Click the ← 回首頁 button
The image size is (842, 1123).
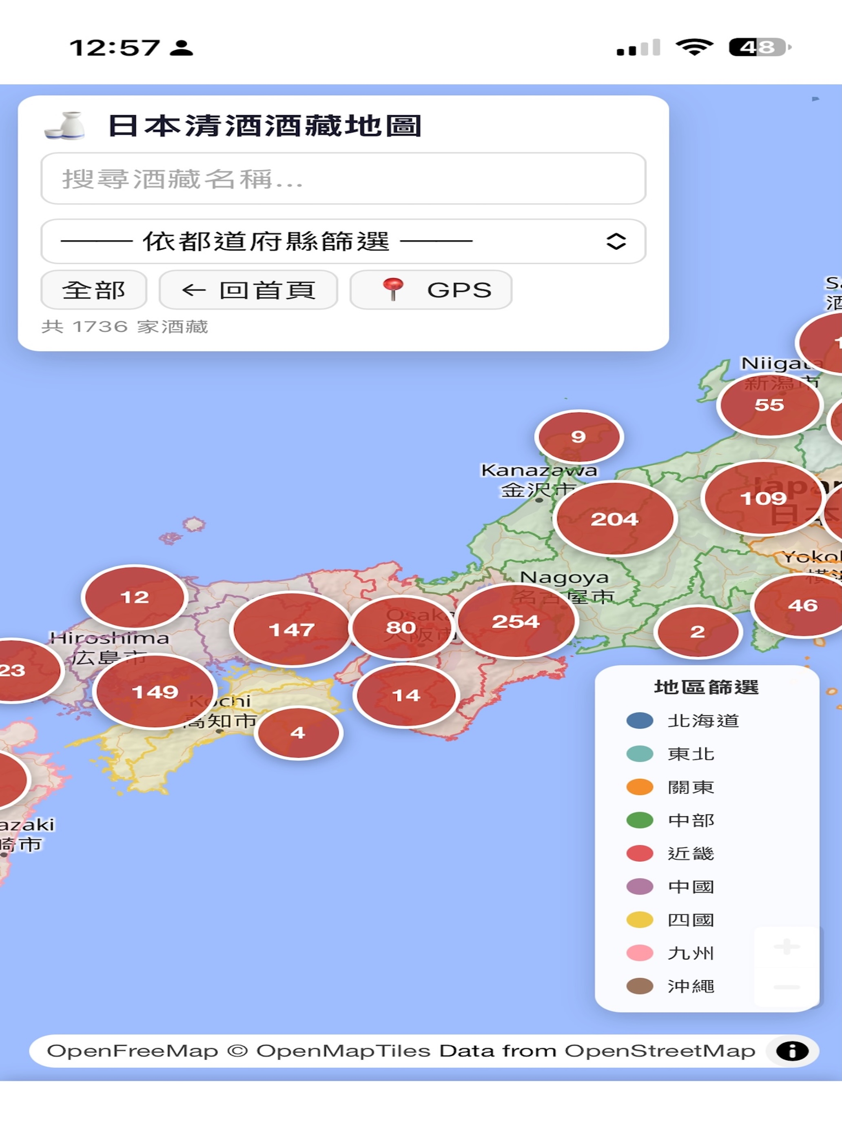click(248, 290)
